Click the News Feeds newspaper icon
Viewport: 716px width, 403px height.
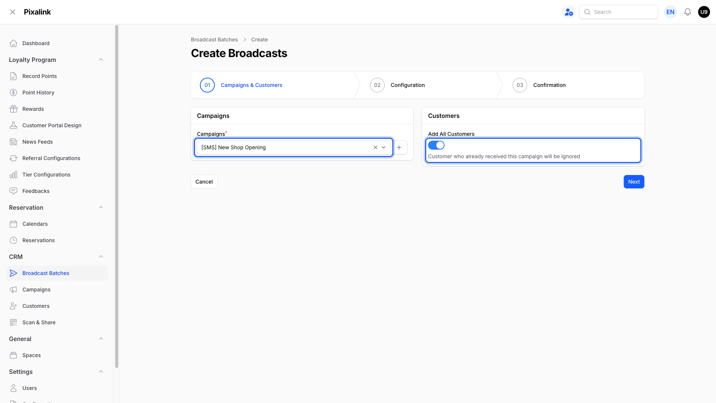point(13,142)
